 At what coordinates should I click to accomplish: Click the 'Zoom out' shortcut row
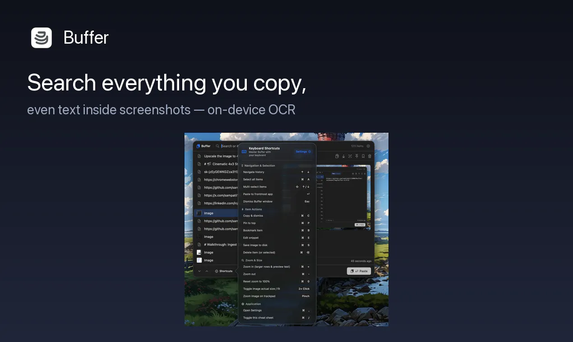(x=277, y=274)
